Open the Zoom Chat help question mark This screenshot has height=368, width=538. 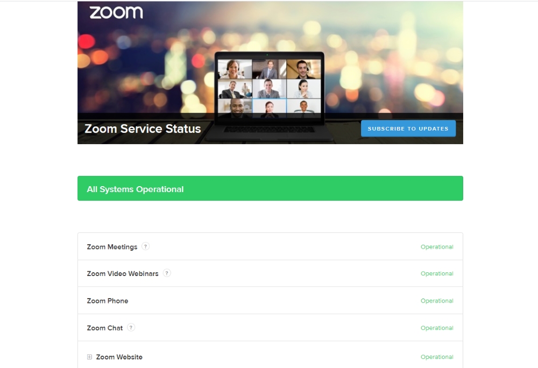click(131, 328)
